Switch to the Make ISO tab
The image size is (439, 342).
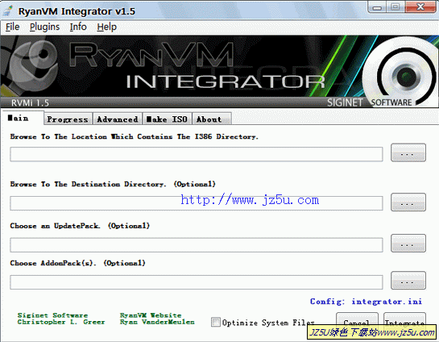(168, 119)
